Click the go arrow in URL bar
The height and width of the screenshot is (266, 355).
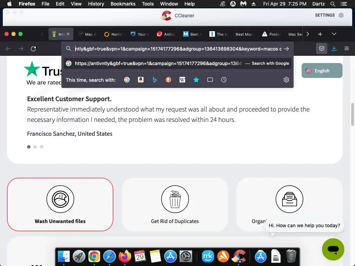coord(286,49)
